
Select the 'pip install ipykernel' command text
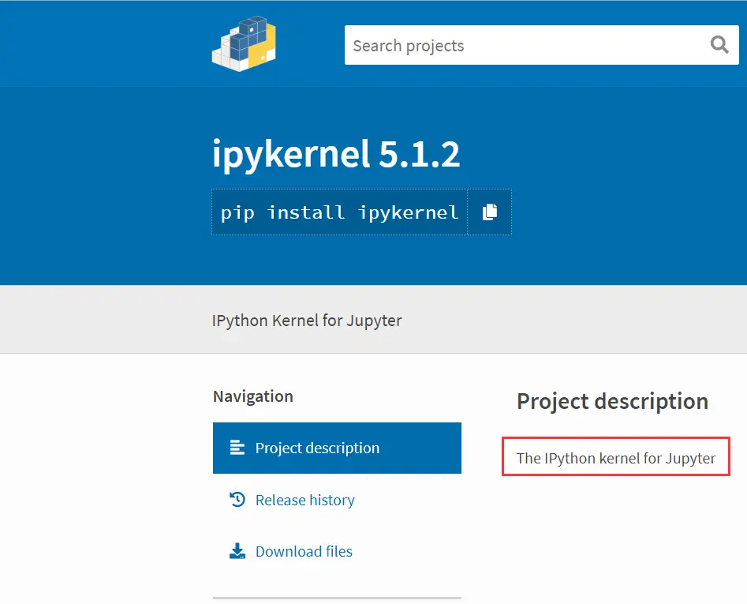tap(339, 212)
